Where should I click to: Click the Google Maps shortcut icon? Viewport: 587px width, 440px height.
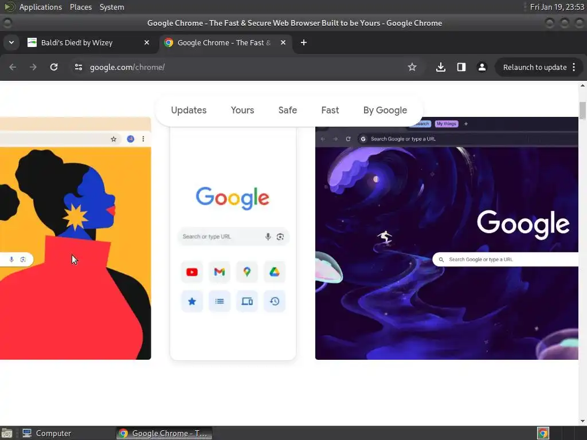247,272
